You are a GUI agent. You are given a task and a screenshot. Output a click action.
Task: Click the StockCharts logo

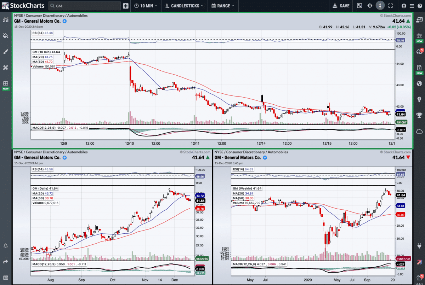(x=23, y=6)
